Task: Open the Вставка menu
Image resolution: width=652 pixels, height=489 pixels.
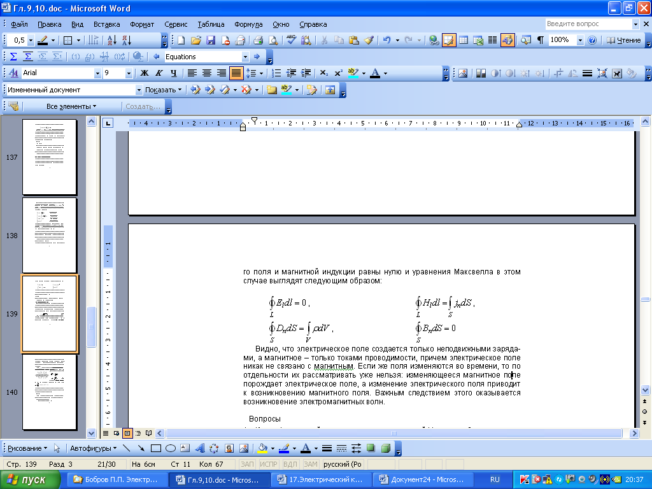Action: coord(106,24)
